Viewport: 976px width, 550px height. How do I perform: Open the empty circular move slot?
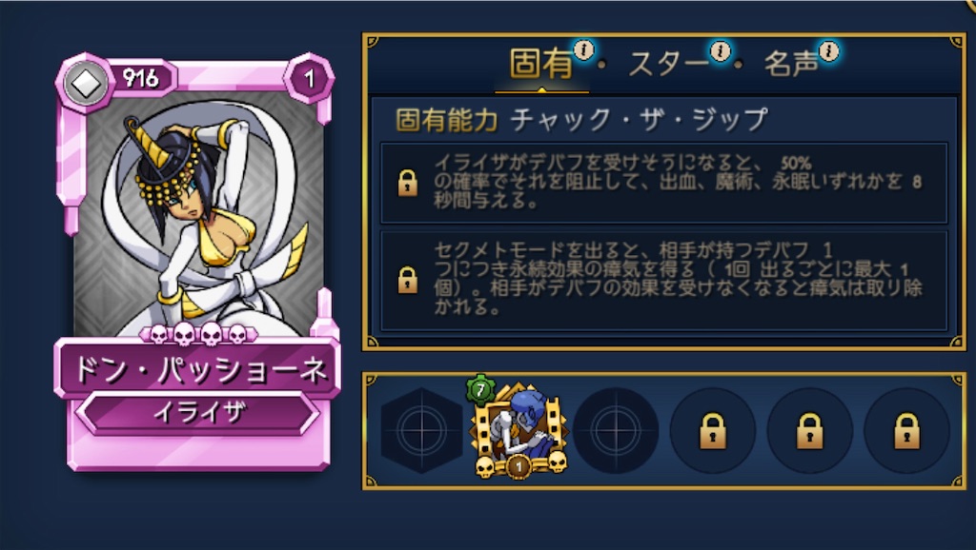(616, 430)
